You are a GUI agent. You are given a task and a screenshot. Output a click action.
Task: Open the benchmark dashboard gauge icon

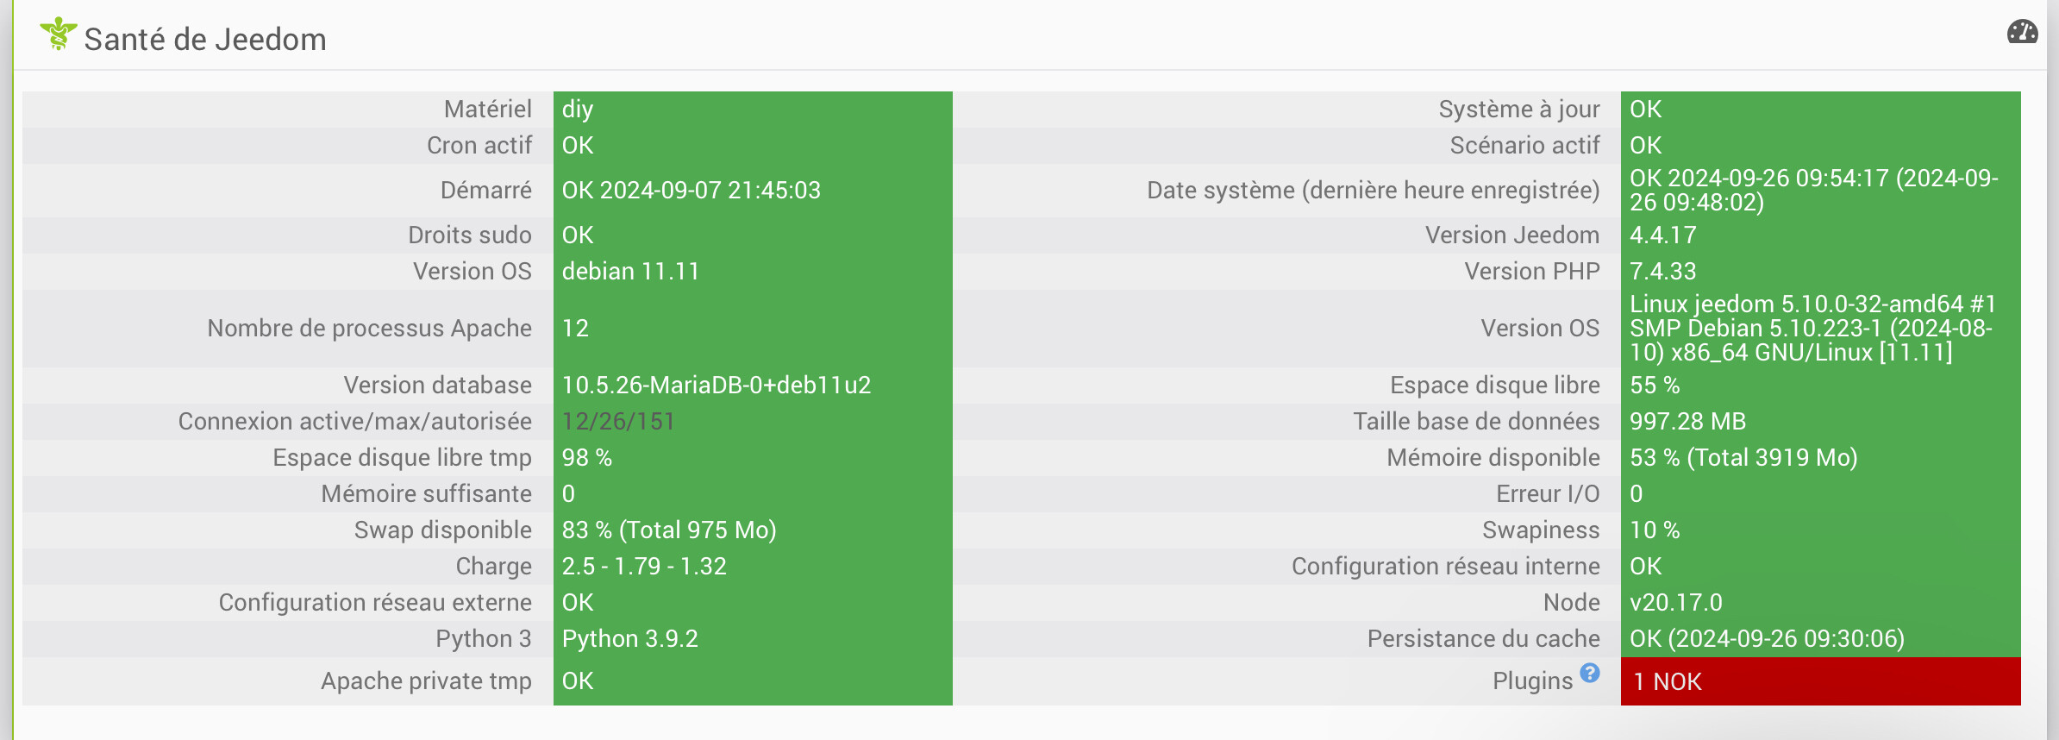pos(2022,33)
